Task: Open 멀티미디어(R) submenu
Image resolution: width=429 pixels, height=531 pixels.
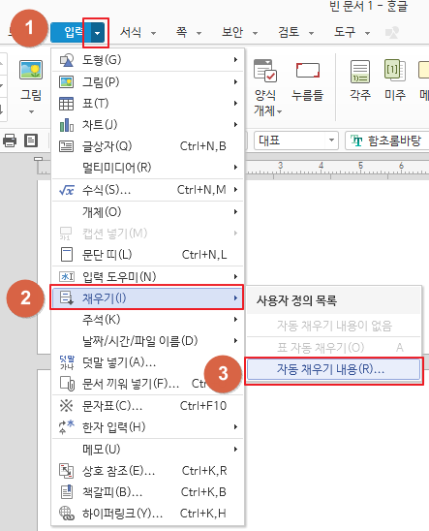Action: (148, 168)
